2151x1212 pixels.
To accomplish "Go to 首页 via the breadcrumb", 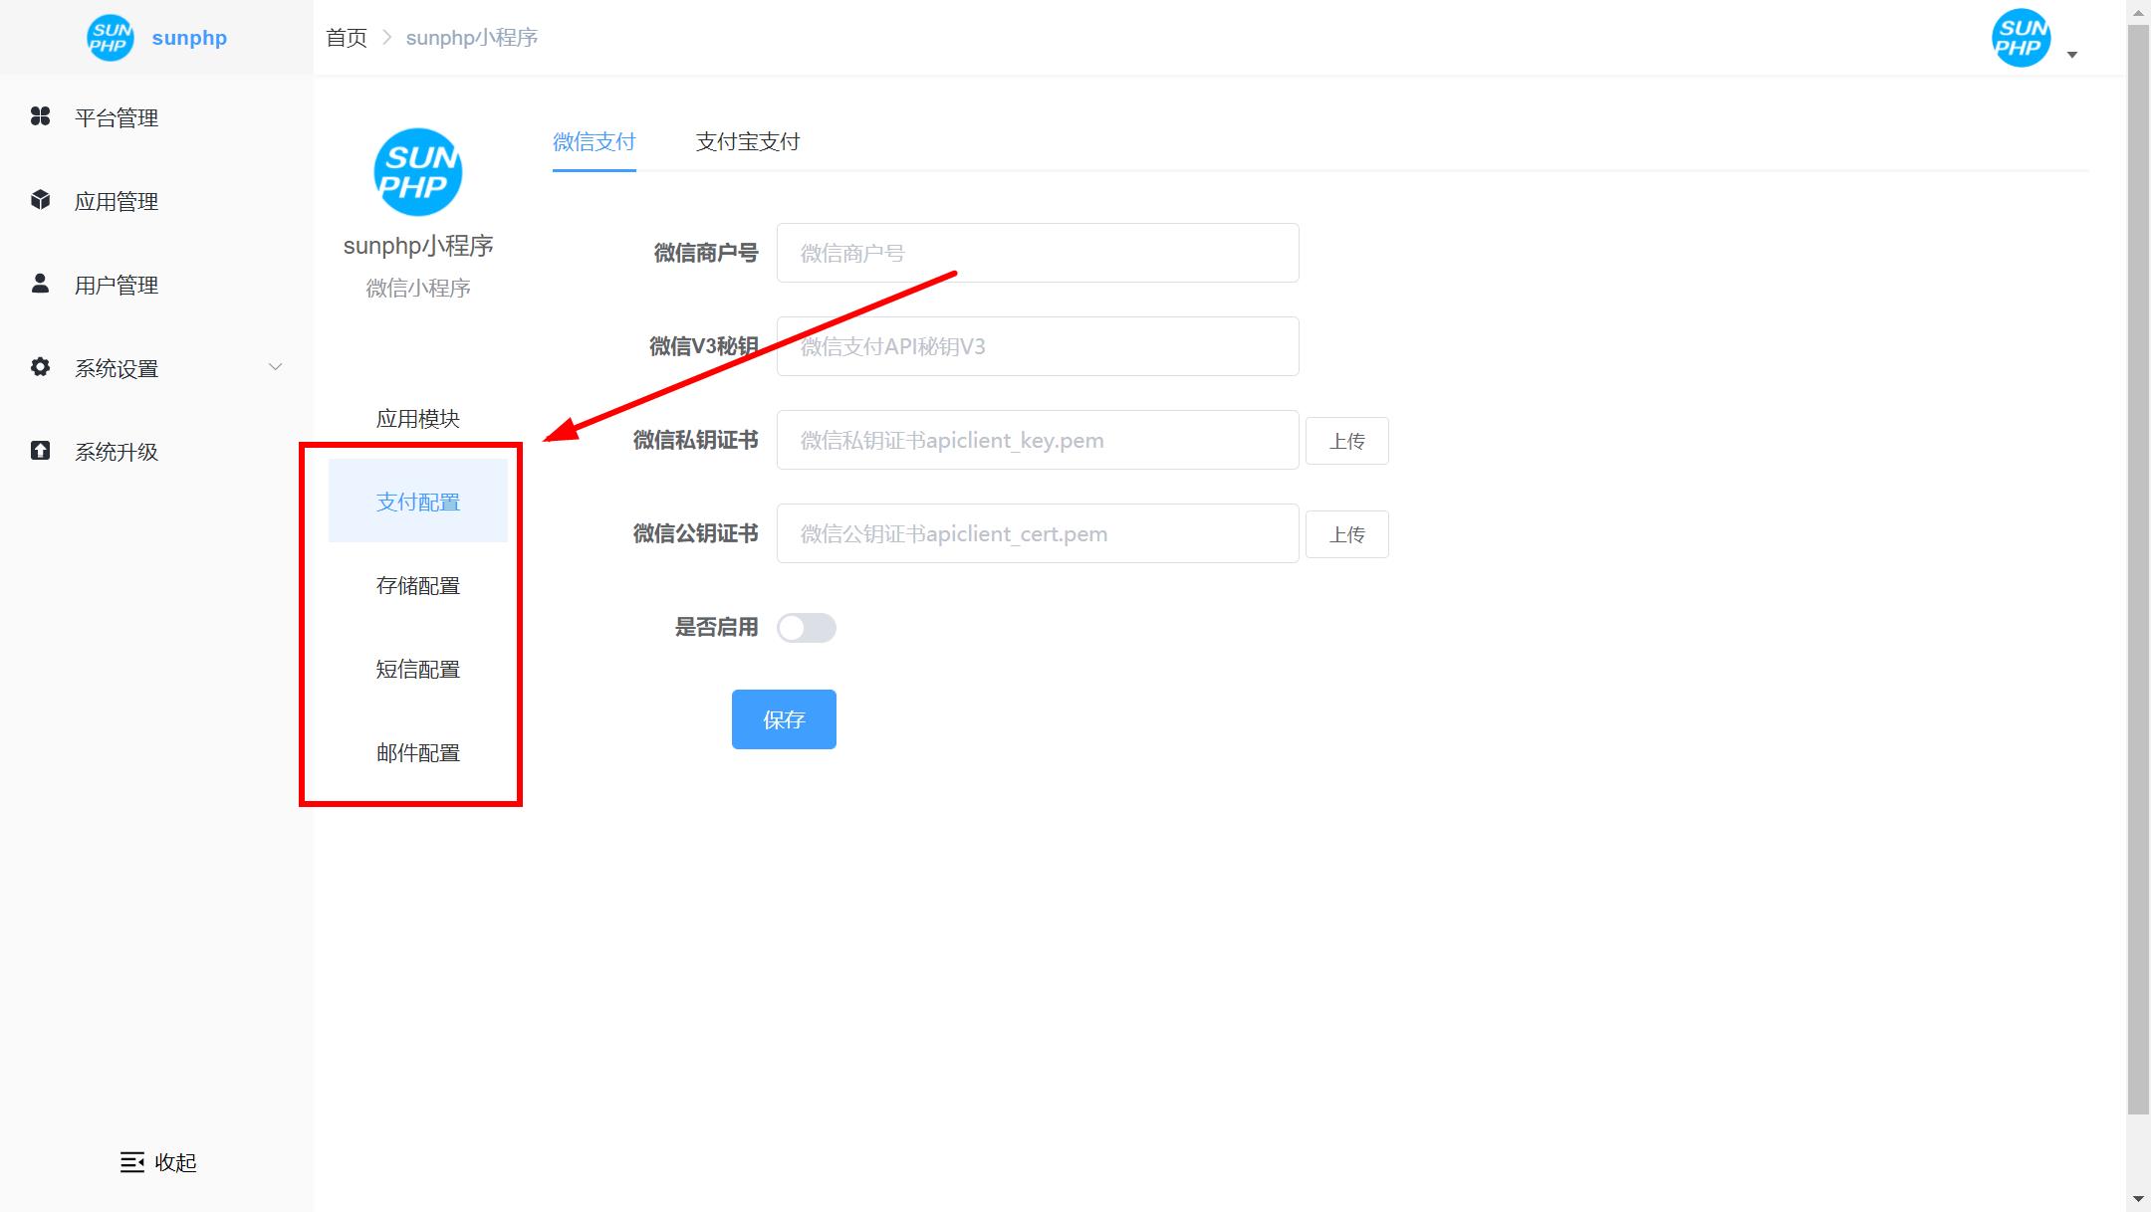I will click(347, 38).
